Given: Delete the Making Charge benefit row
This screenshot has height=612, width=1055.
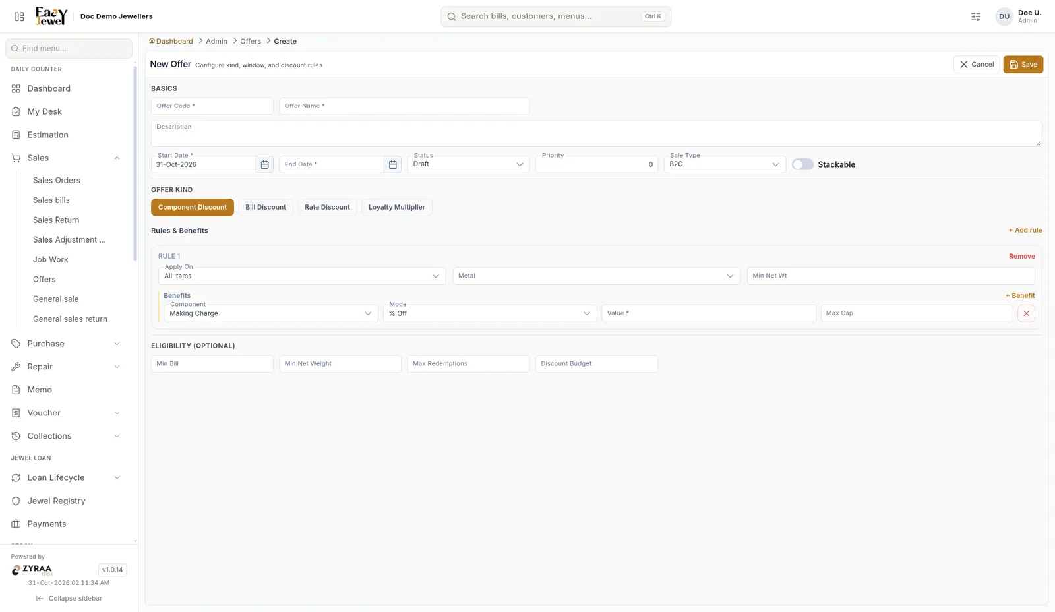Looking at the screenshot, I should [1026, 314].
